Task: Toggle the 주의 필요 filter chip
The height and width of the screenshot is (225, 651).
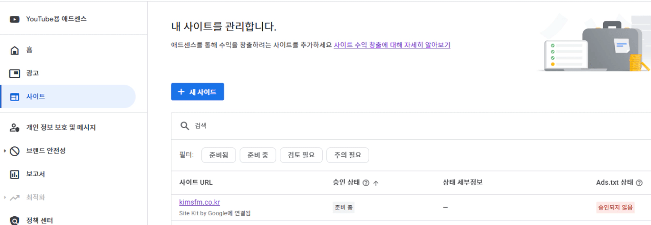Action: click(x=348, y=155)
